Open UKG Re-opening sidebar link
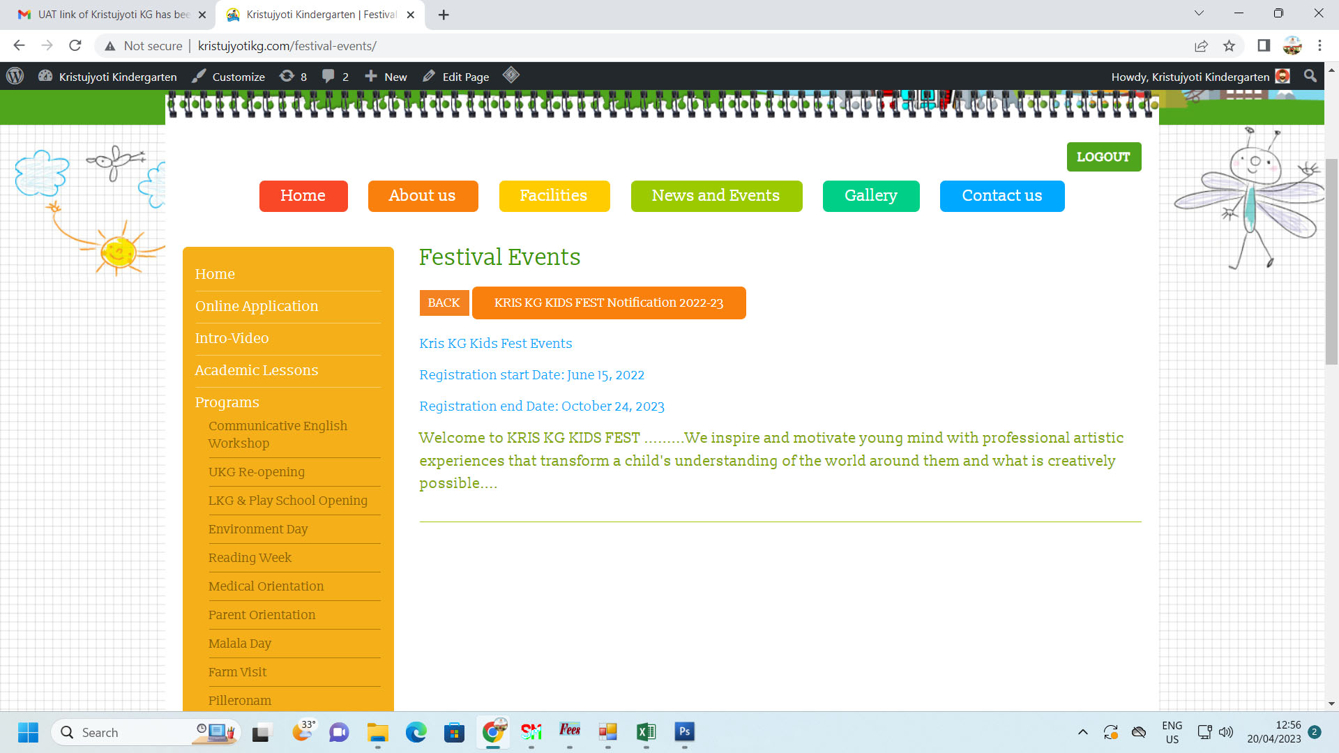Screen dimensions: 1339x753 click(x=257, y=472)
